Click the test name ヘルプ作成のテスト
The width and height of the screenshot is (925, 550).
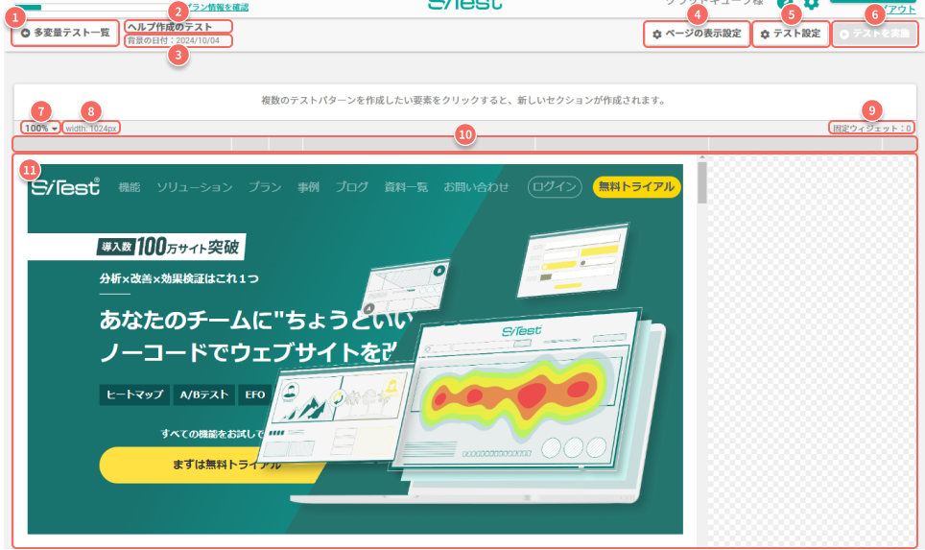(x=170, y=27)
